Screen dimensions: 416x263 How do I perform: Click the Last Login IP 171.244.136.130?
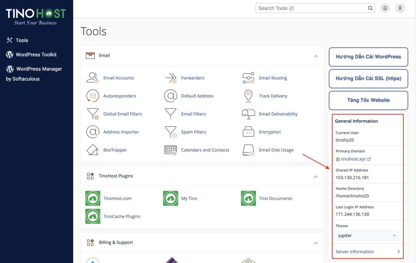click(352, 214)
